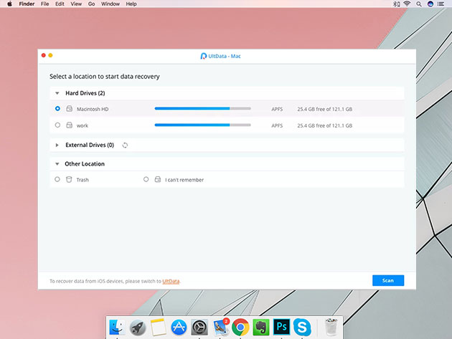Click the work drive label
This screenshot has height=339, width=452.
click(x=83, y=125)
